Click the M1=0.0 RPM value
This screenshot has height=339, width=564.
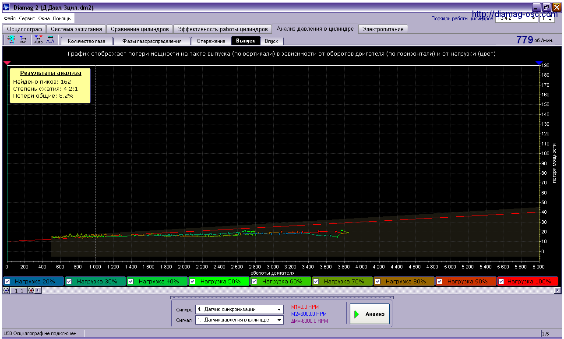[x=305, y=307]
